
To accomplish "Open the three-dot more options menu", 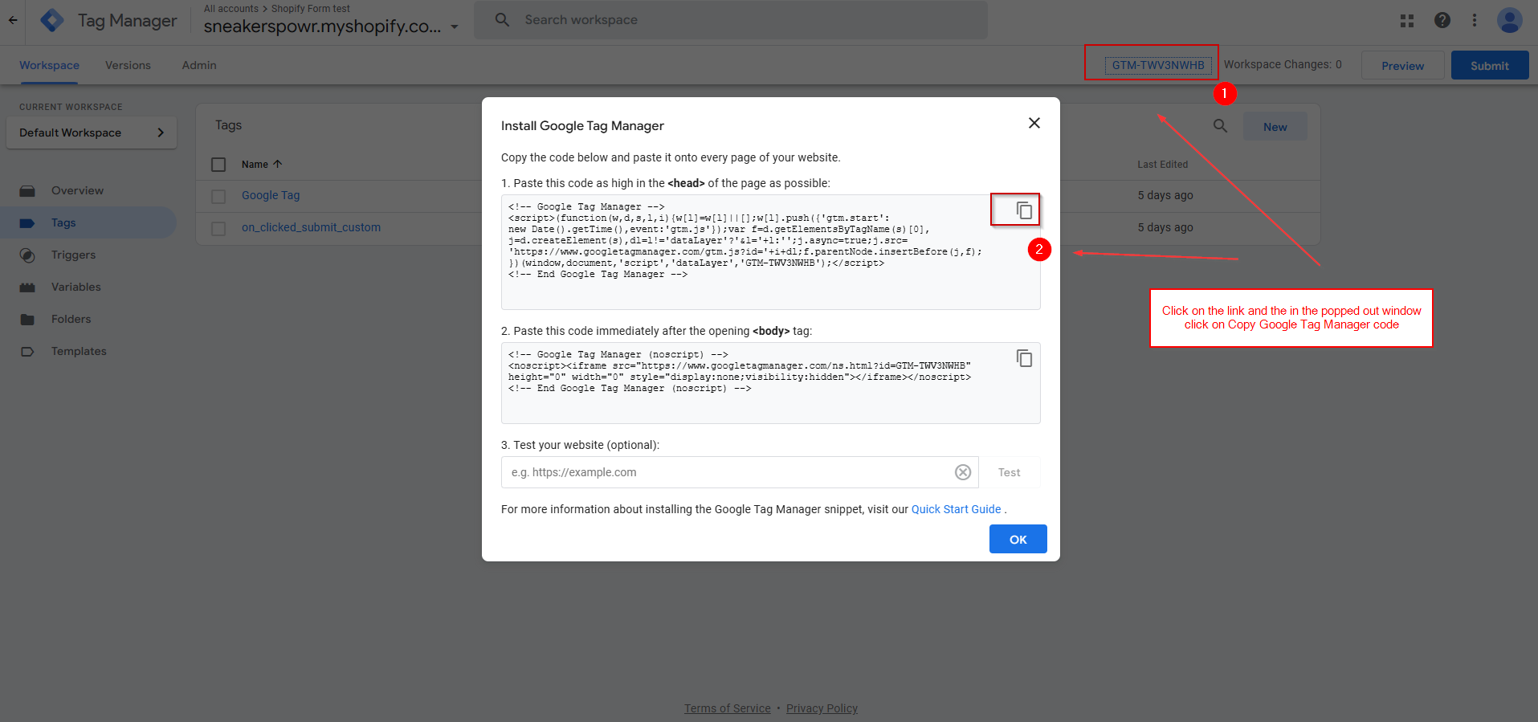I will pos(1475,21).
